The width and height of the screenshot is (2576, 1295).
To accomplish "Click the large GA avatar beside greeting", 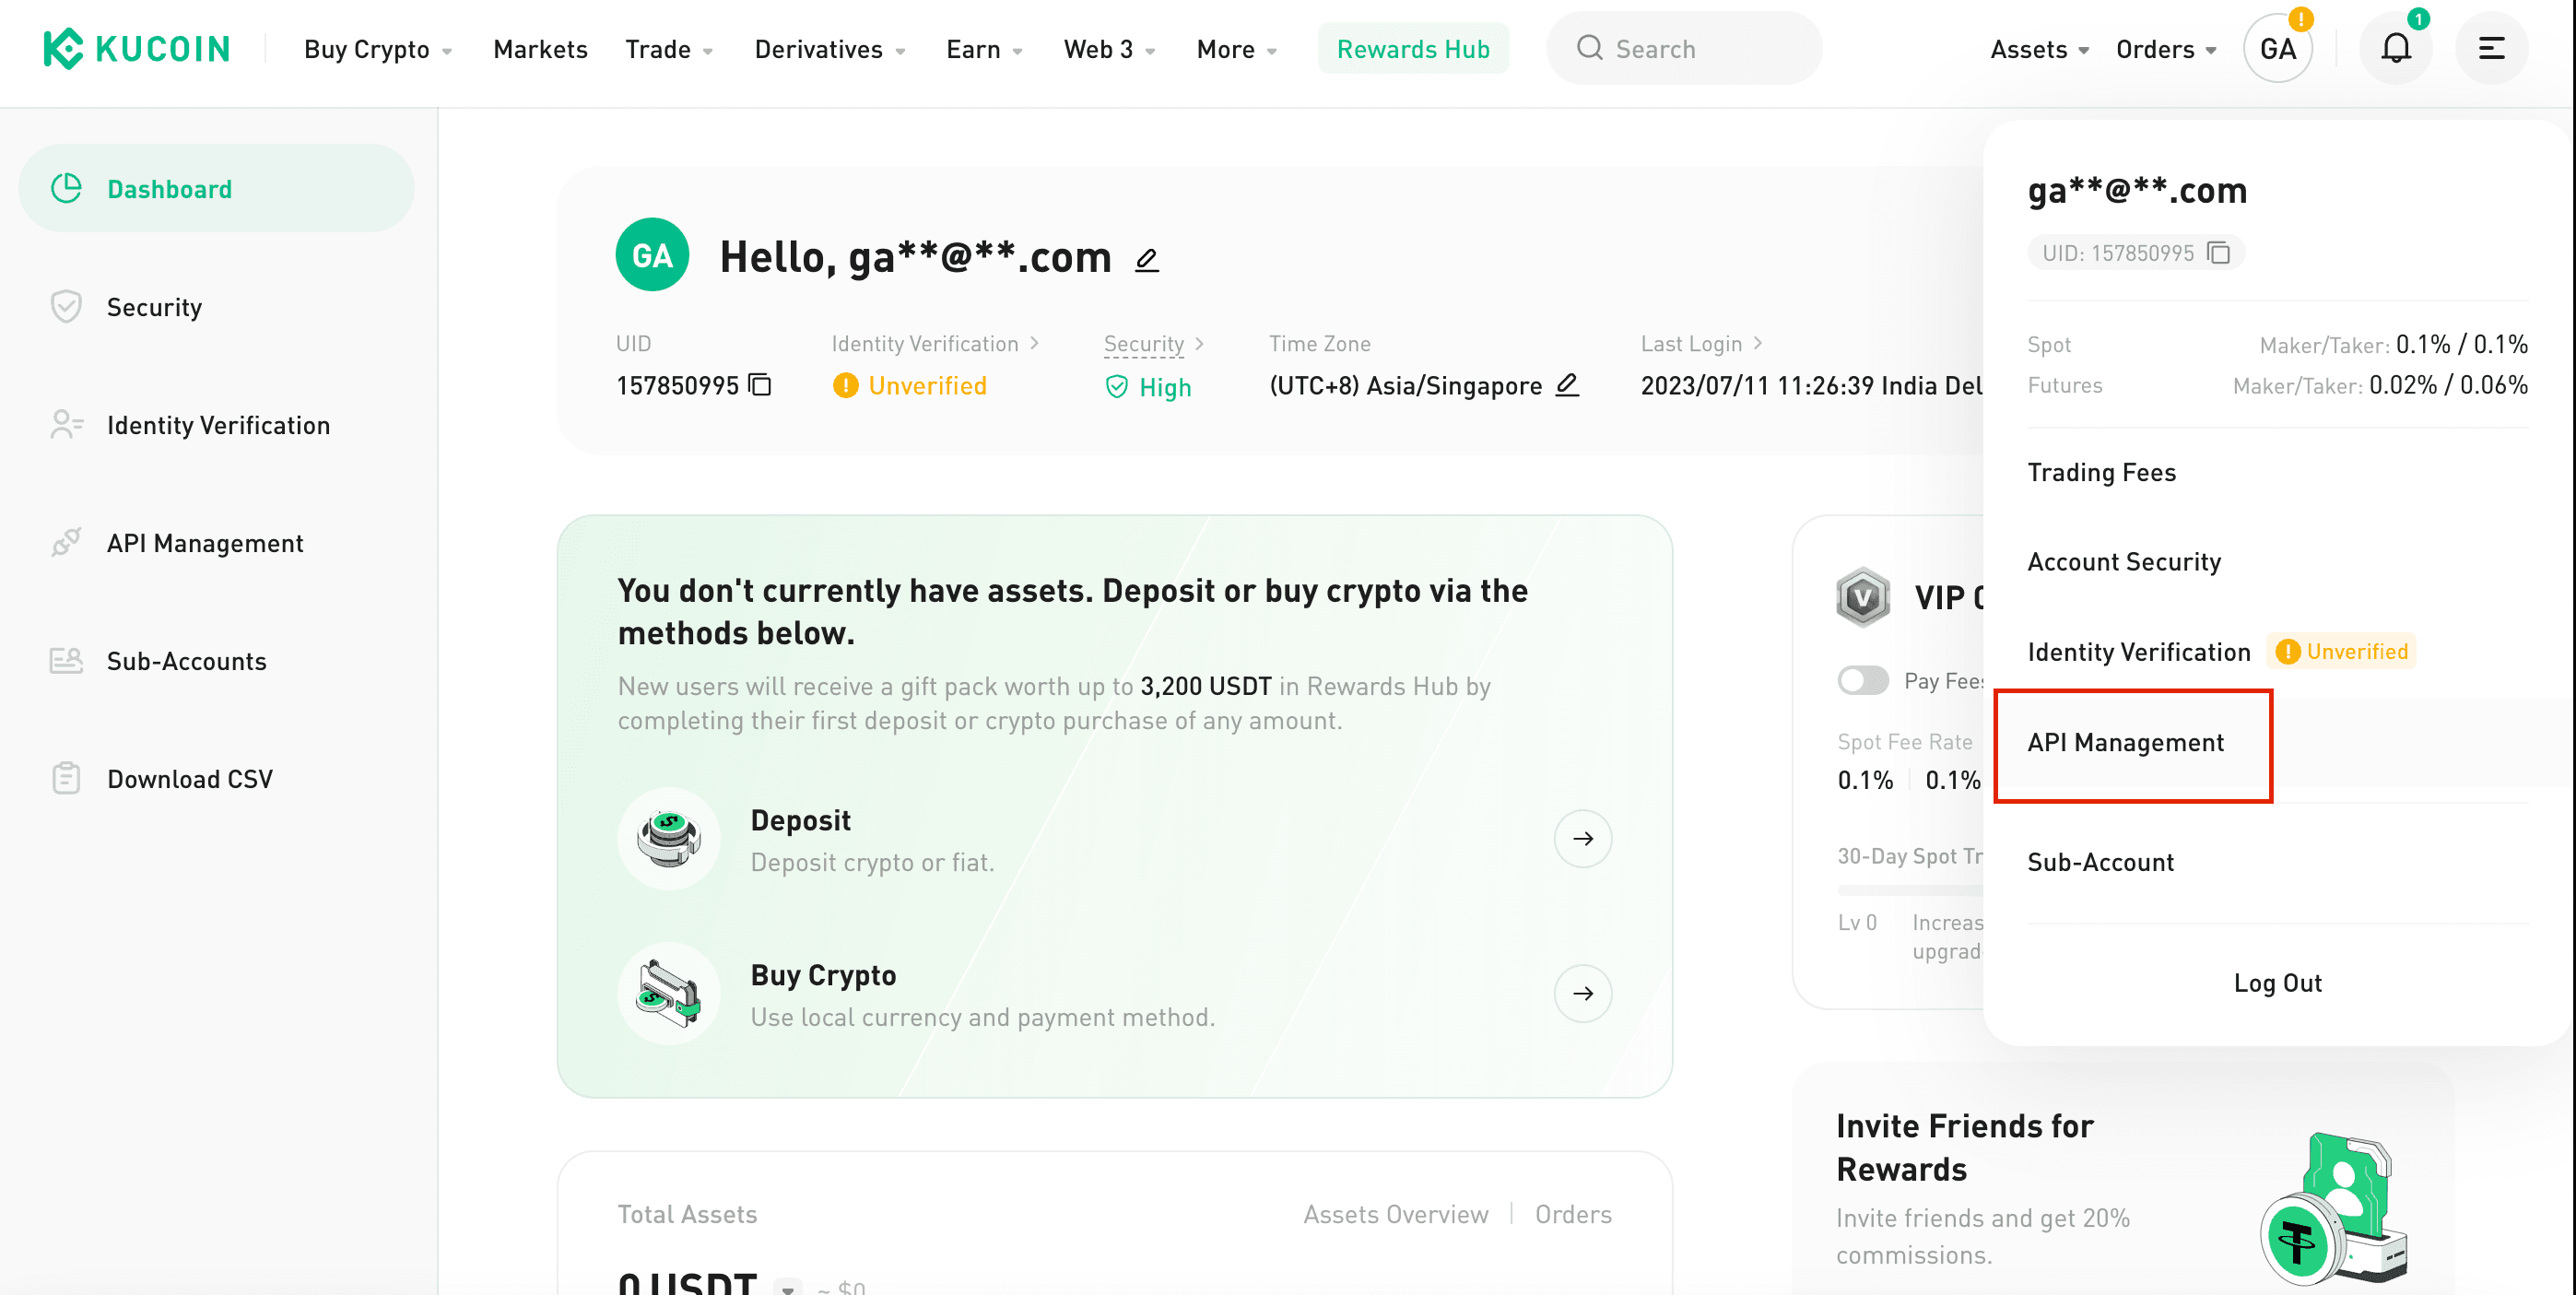I will pyautogui.click(x=652, y=255).
